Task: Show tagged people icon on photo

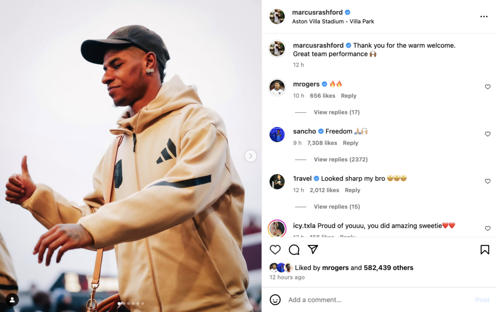Action: (x=12, y=300)
